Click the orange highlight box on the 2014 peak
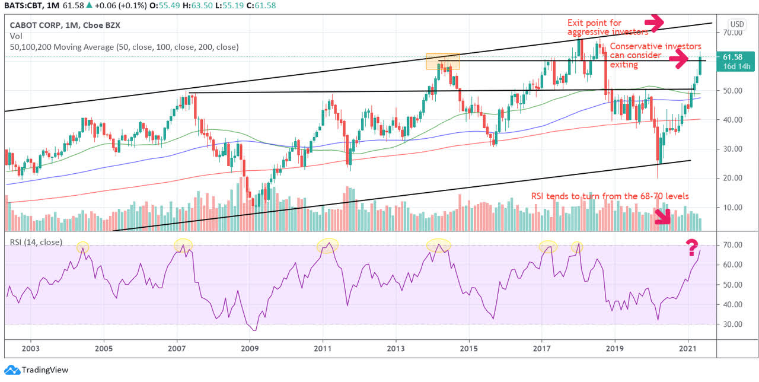This screenshot has height=382, width=759. point(442,61)
